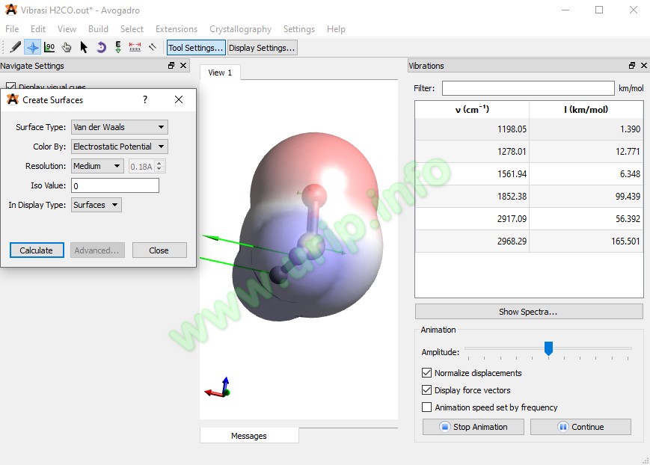Select the 1278.01 vibration row

pyautogui.click(x=529, y=151)
